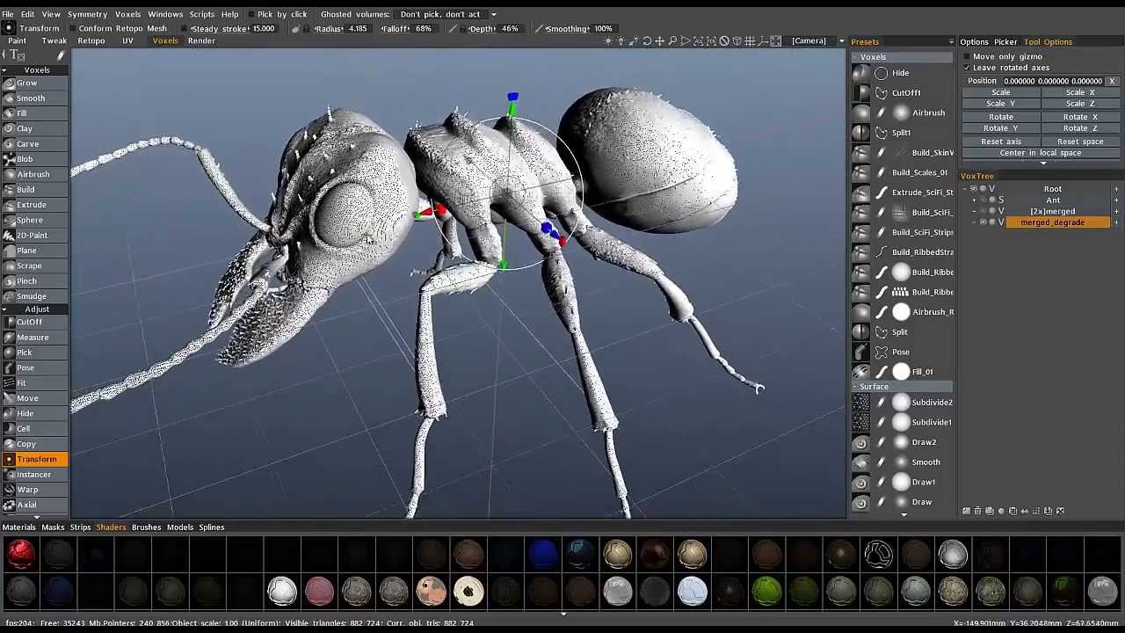Image resolution: width=1125 pixels, height=633 pixels.
Task: Choose the Airbrush tool in left panel
Action: (33, 174)
